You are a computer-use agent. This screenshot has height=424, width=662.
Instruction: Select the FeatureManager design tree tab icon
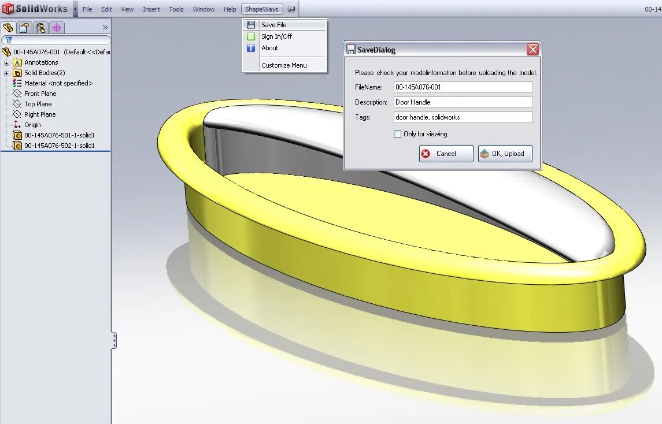tap(8, 27)
